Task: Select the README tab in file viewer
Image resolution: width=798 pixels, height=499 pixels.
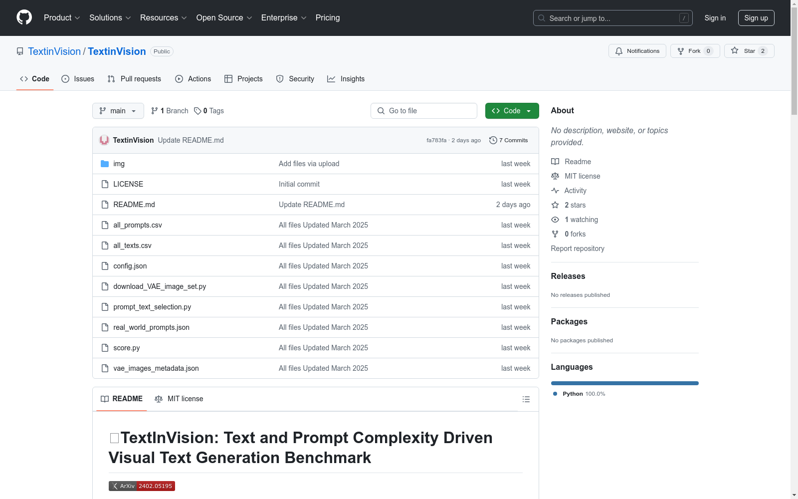Action: pyautogui.click(x=122, y=399)
